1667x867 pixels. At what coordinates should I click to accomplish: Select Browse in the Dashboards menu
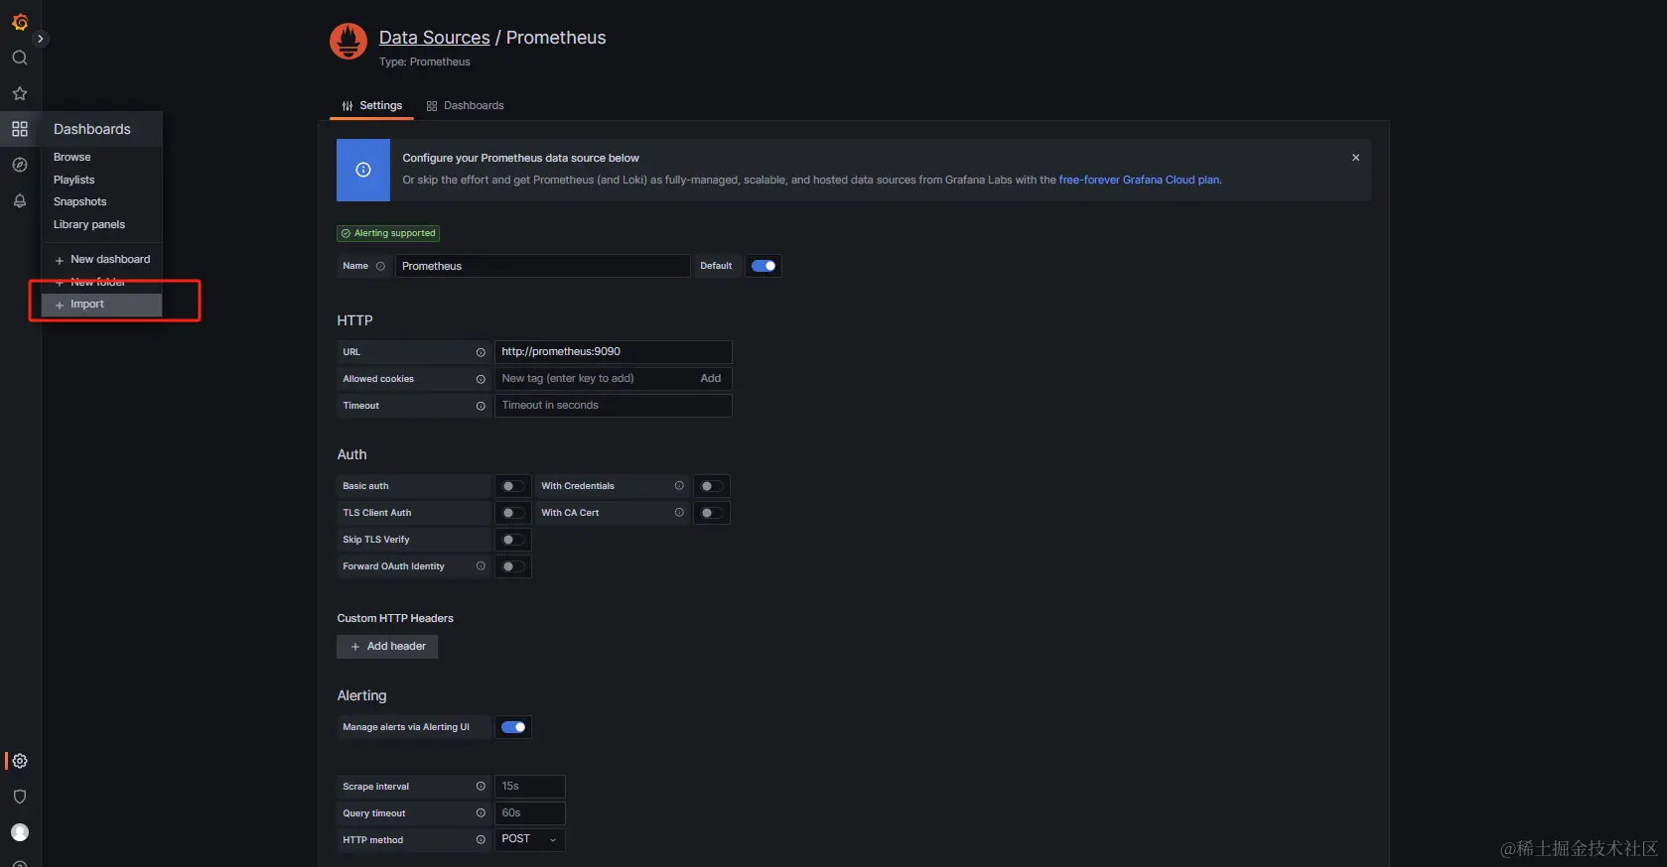coord(72,157)
